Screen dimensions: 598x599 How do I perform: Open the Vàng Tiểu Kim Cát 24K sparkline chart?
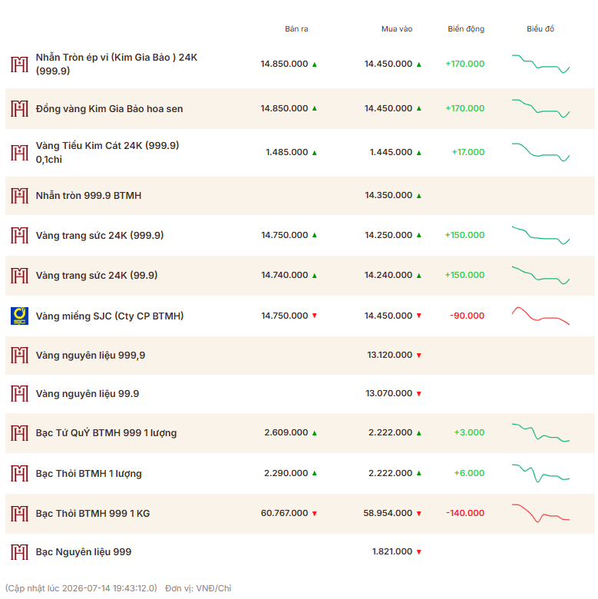coord(540,152)
